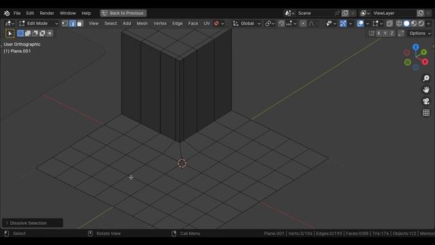
Task: Open the Options dropdown
Action: 420,33
